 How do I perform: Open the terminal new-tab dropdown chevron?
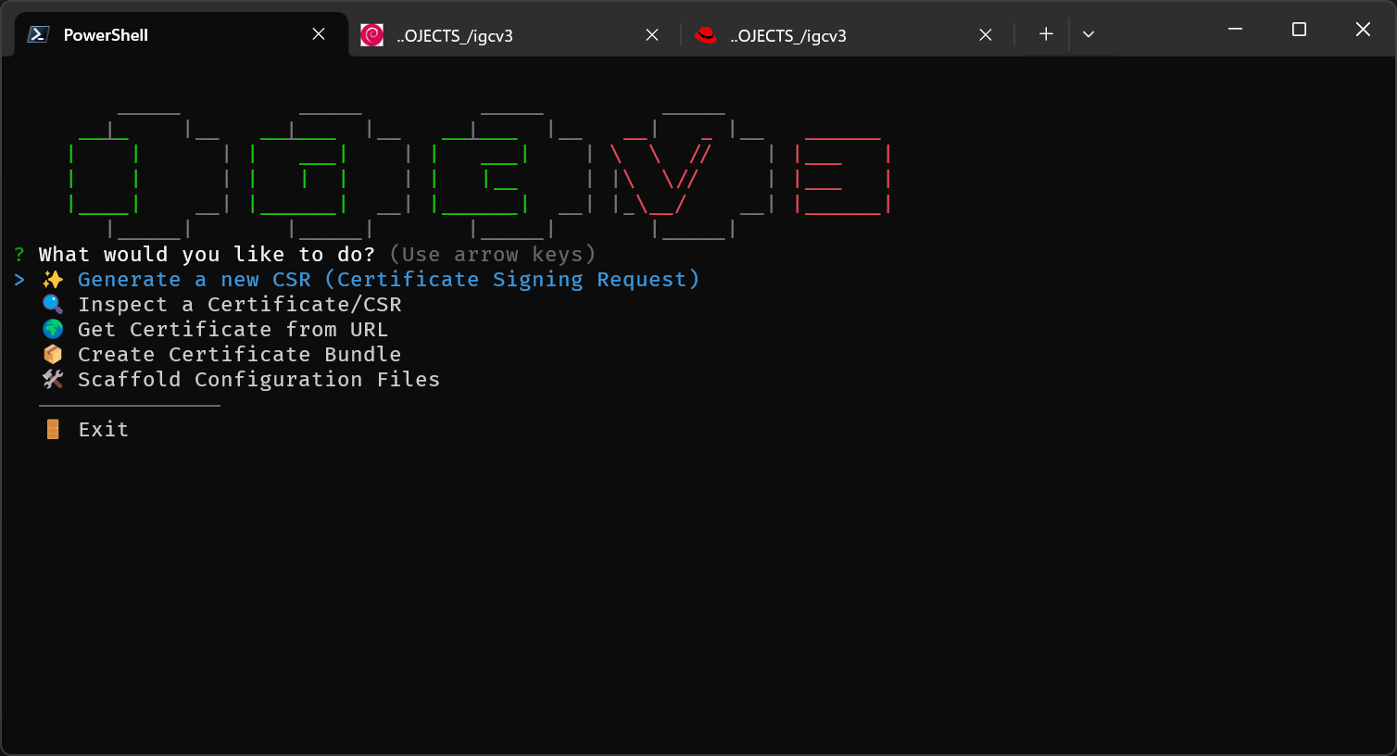pyautogui.click(x=1089, y=34)
